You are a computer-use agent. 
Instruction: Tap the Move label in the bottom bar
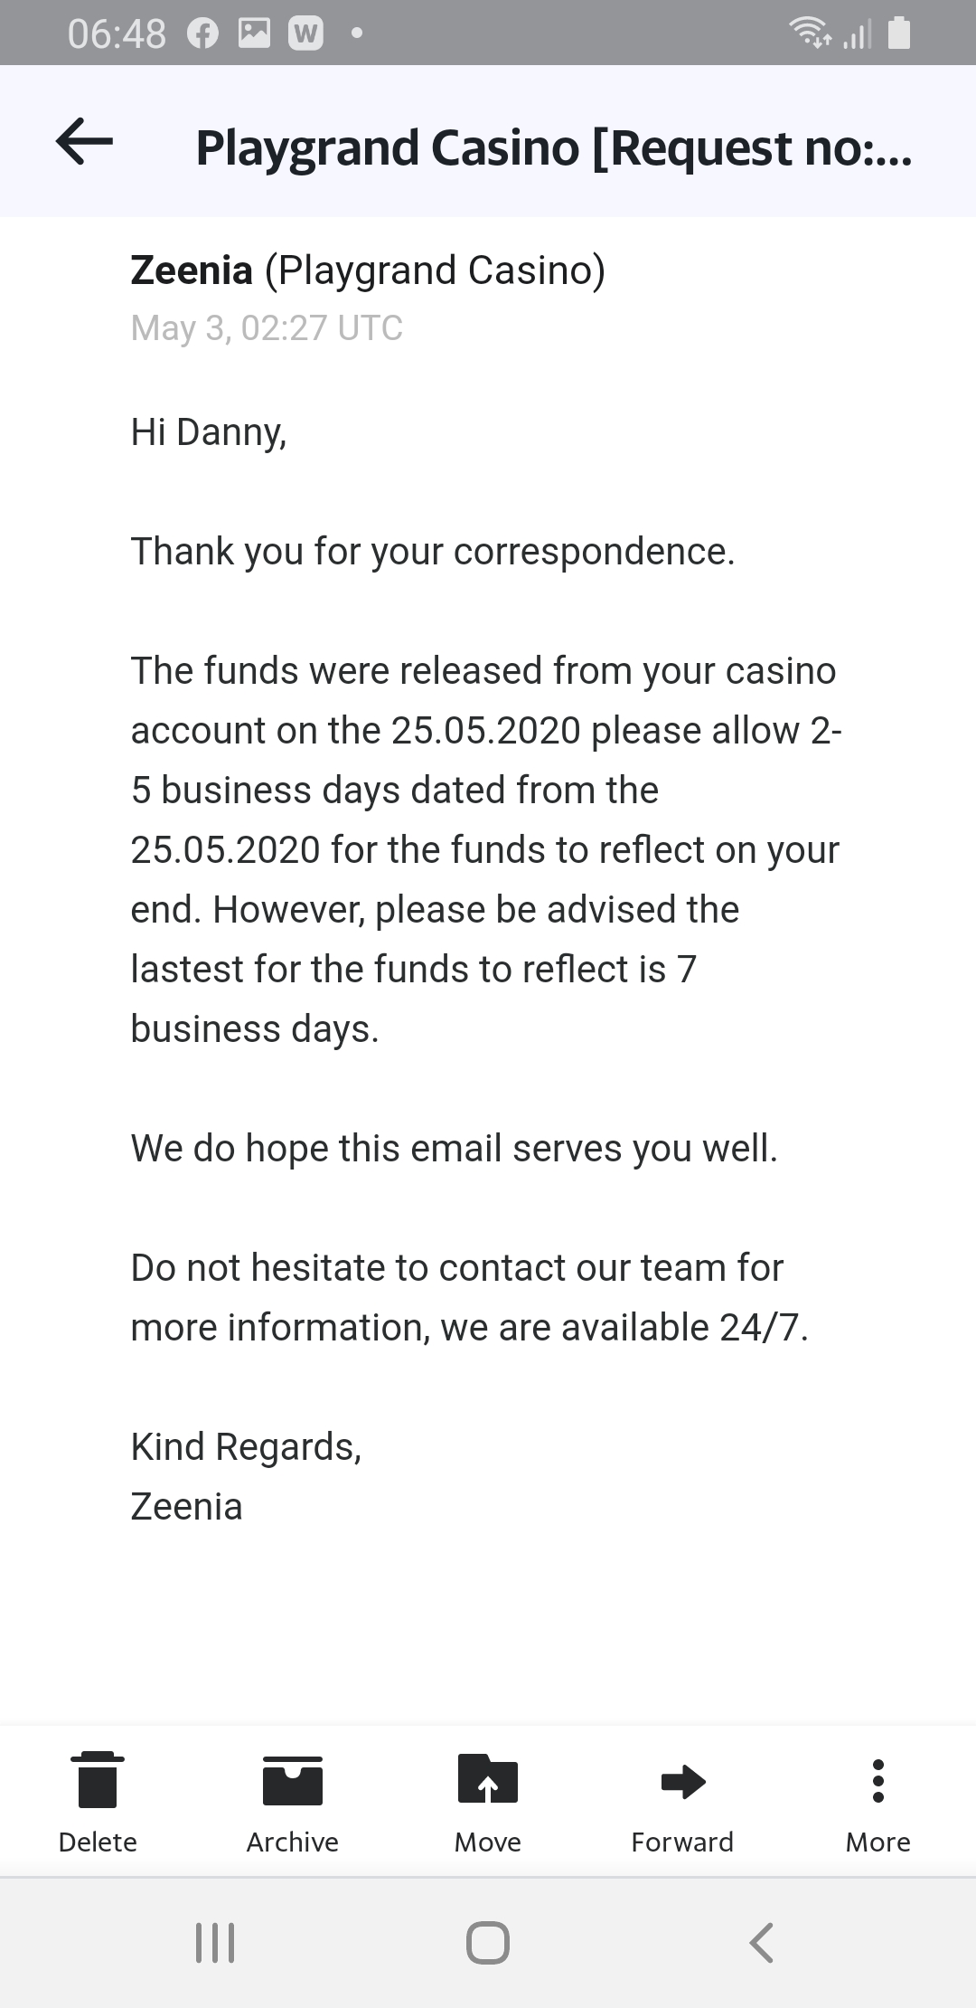coord(488,1842)
